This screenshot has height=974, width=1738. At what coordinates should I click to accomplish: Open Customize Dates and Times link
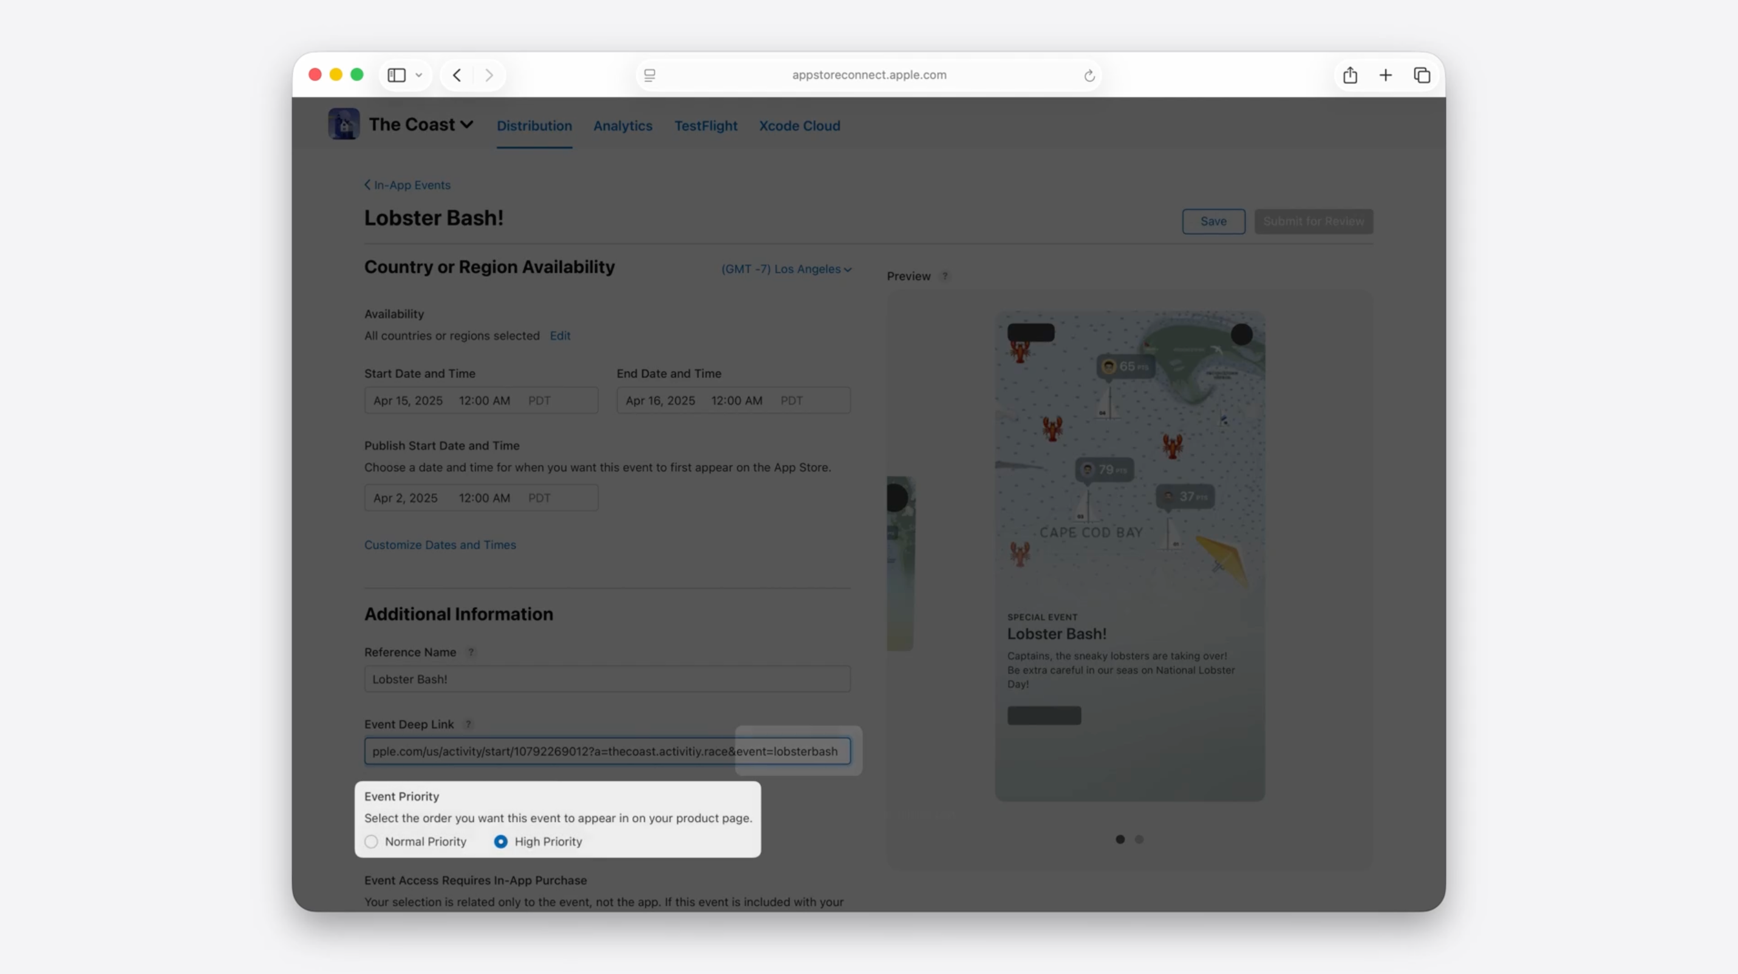pos(440,545)
